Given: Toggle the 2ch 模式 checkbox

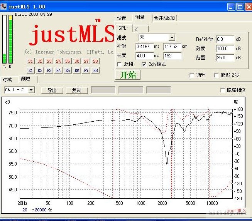Looking at the screenshot, I should coord(144,64).
